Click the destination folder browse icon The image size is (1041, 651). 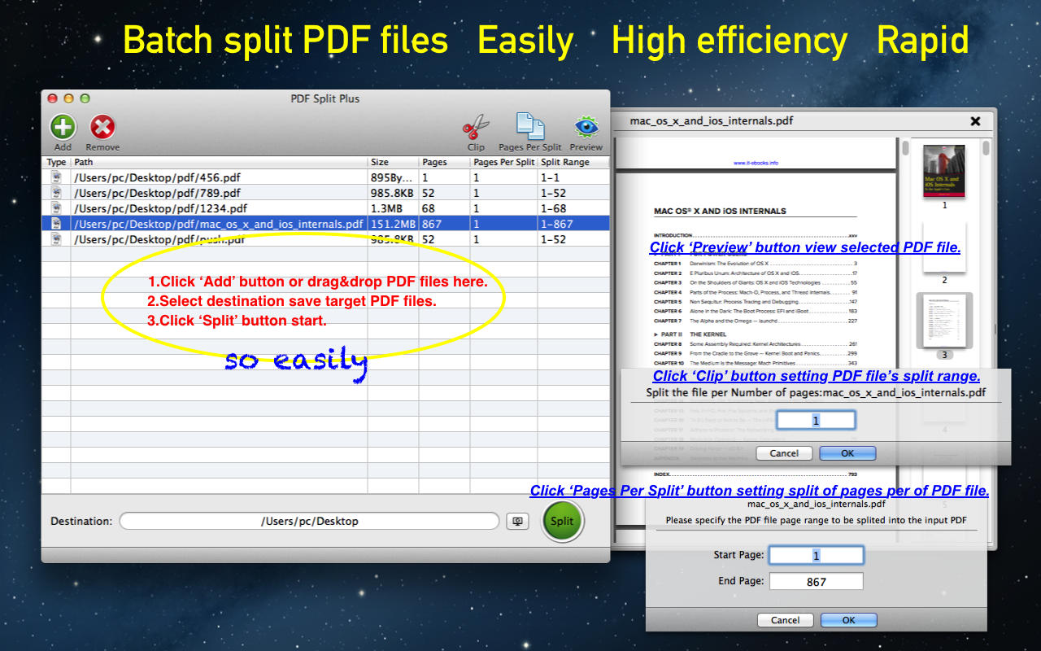click(517, 522)
